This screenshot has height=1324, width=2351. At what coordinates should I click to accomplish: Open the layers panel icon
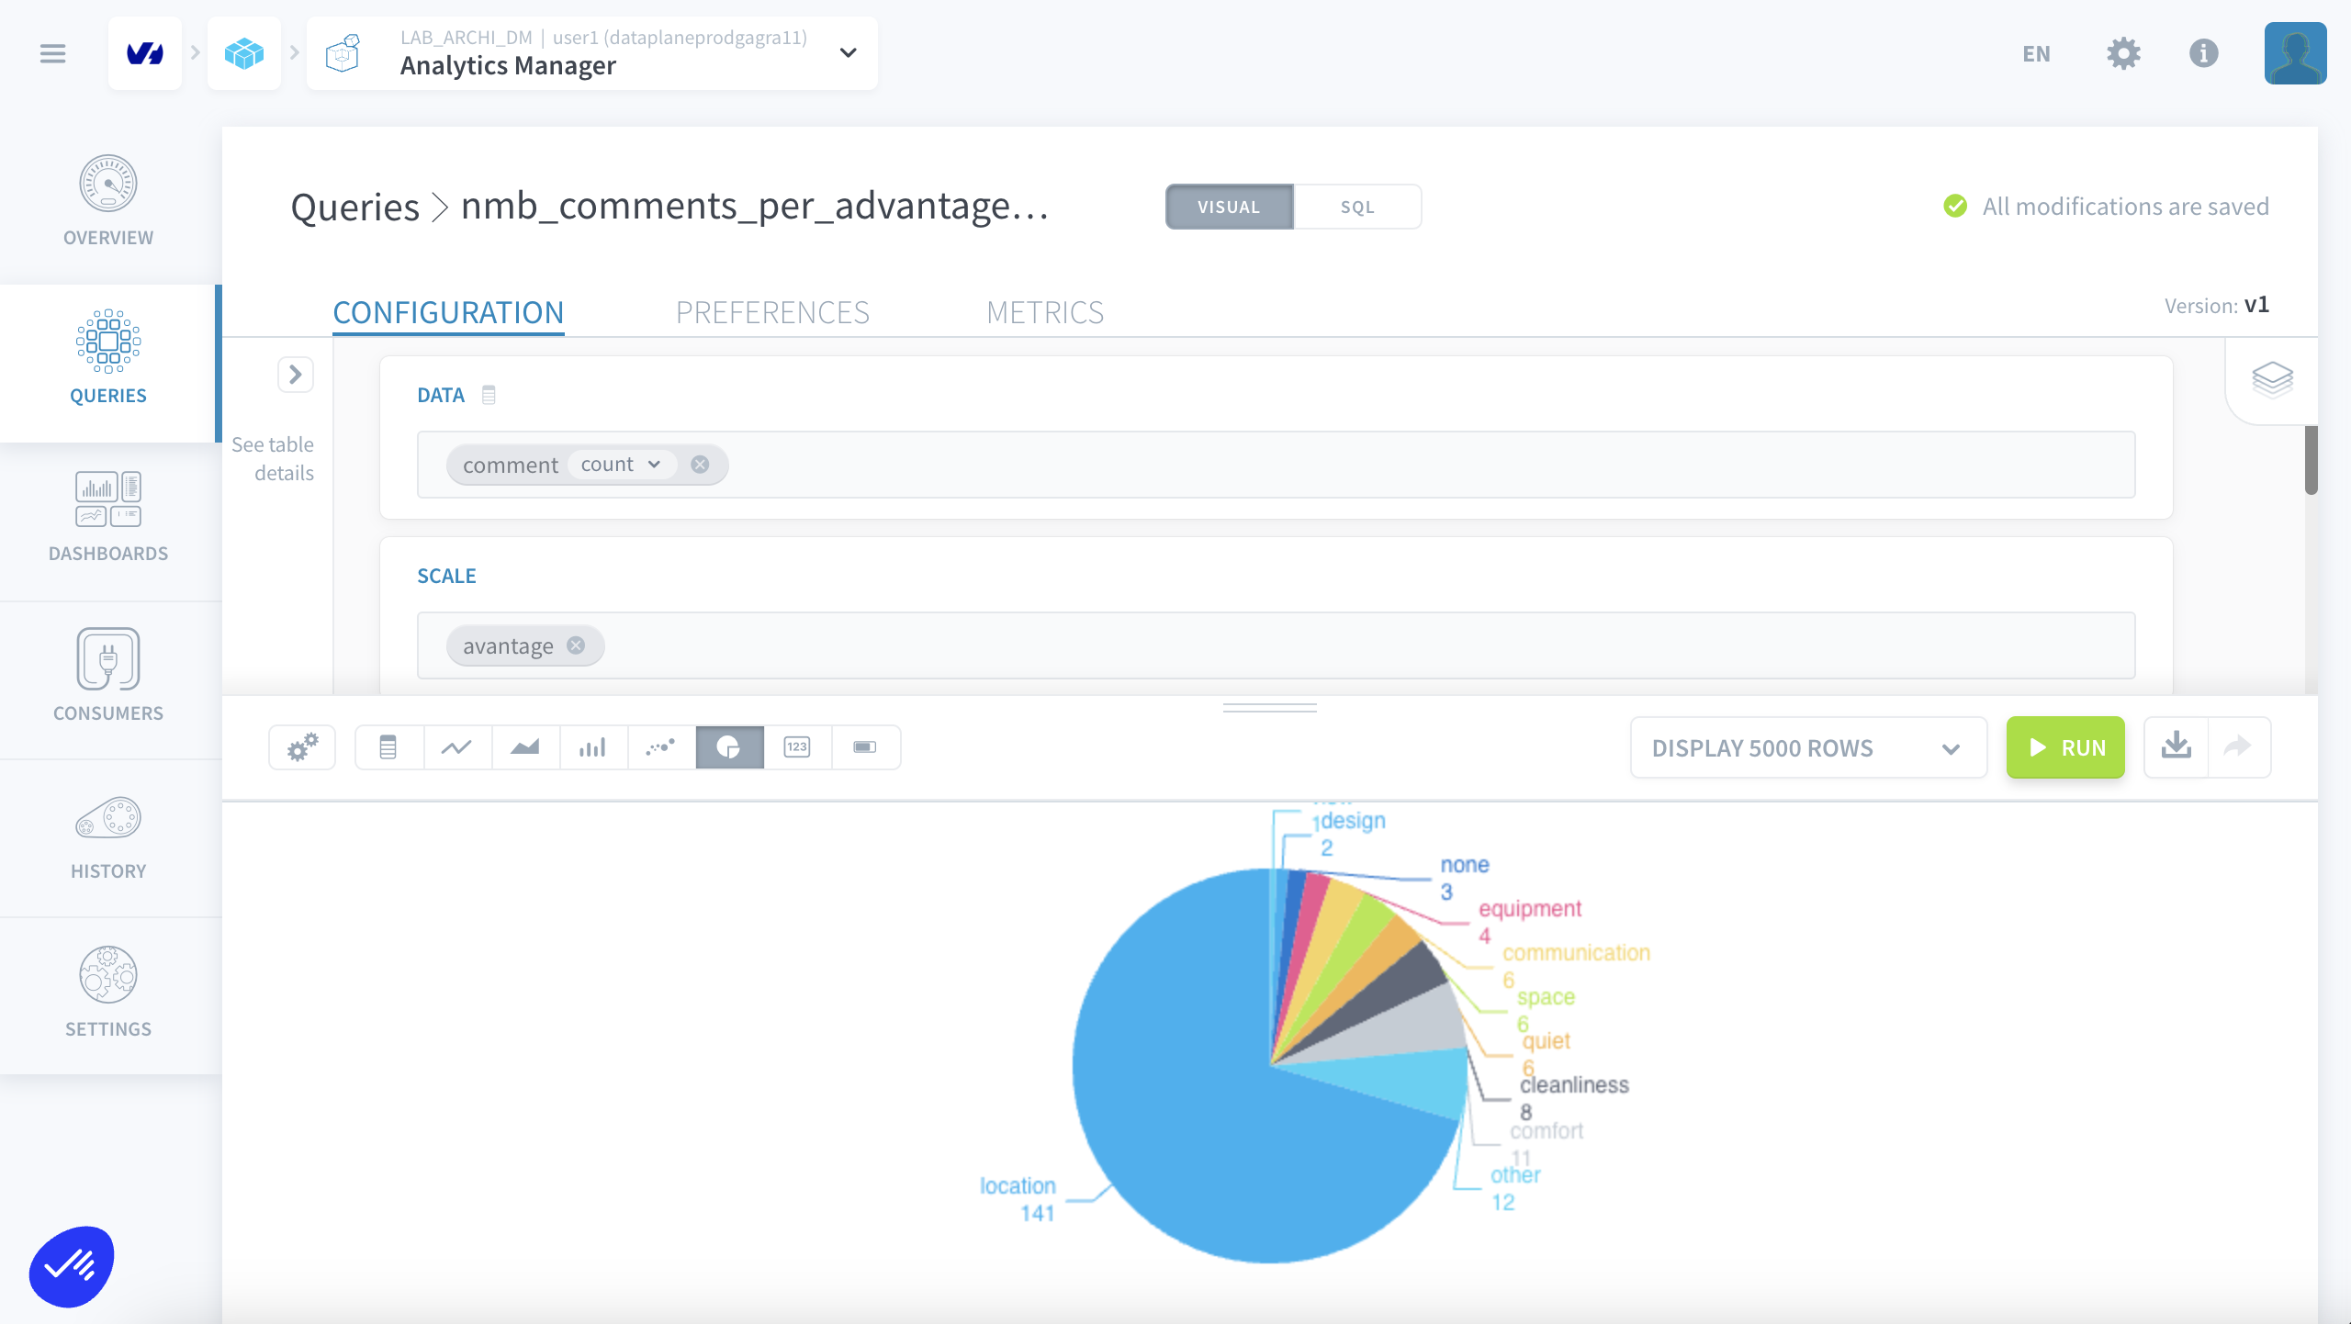pos(2272,379)
